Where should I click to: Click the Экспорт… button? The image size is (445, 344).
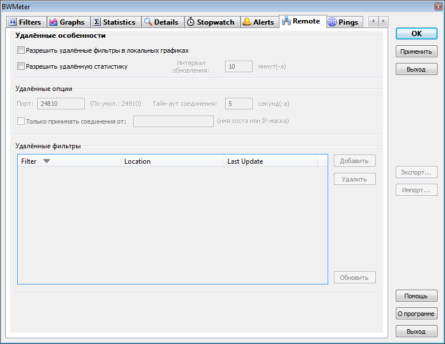pyautogui.click(x=416, y=172)
